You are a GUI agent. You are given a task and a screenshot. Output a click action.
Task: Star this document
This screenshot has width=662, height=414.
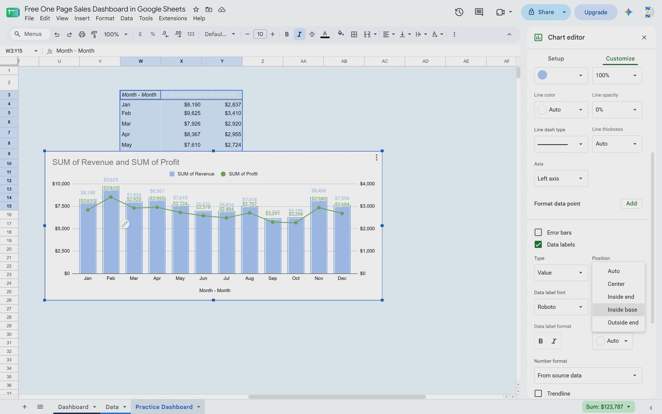tap(196, 9)
